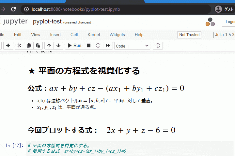Open the guest profile avatar icon
The height and width of the screenshot is (156, 235).
[x=218, y=9]
